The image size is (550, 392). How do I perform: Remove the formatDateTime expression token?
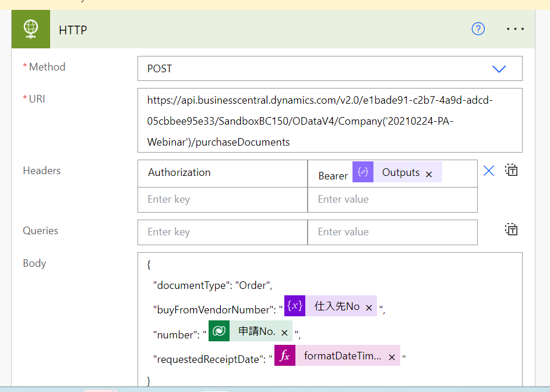pos(392,358)
